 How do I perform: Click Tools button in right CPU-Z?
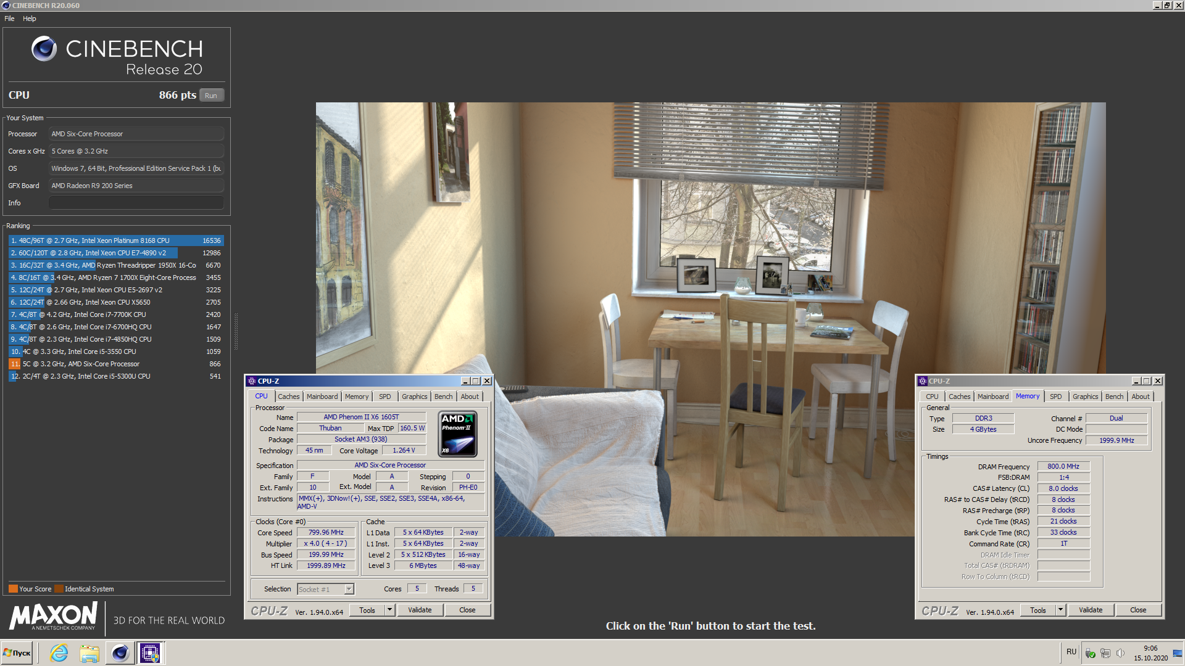1038,610
